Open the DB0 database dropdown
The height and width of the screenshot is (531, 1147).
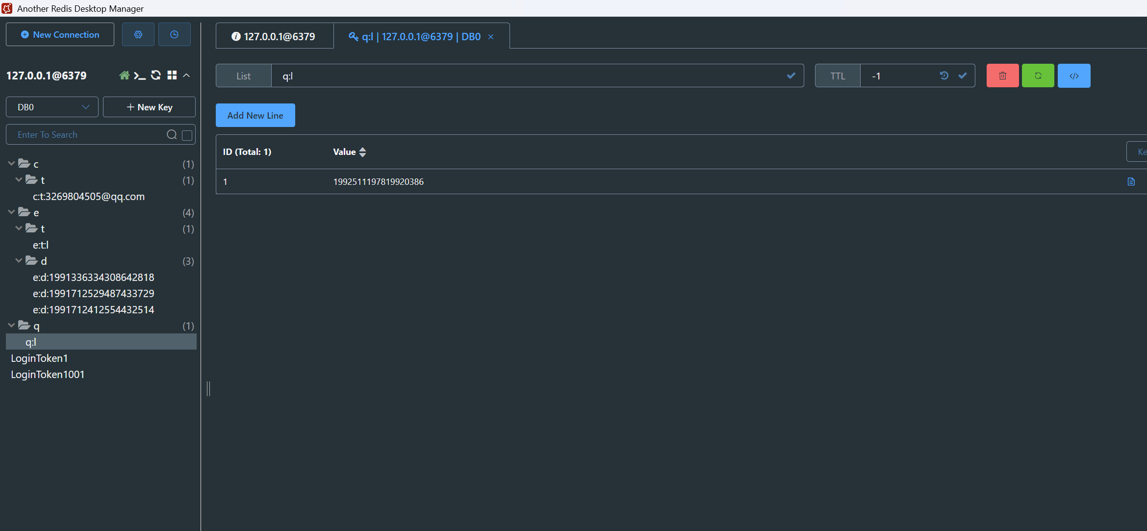pos(52,107)
